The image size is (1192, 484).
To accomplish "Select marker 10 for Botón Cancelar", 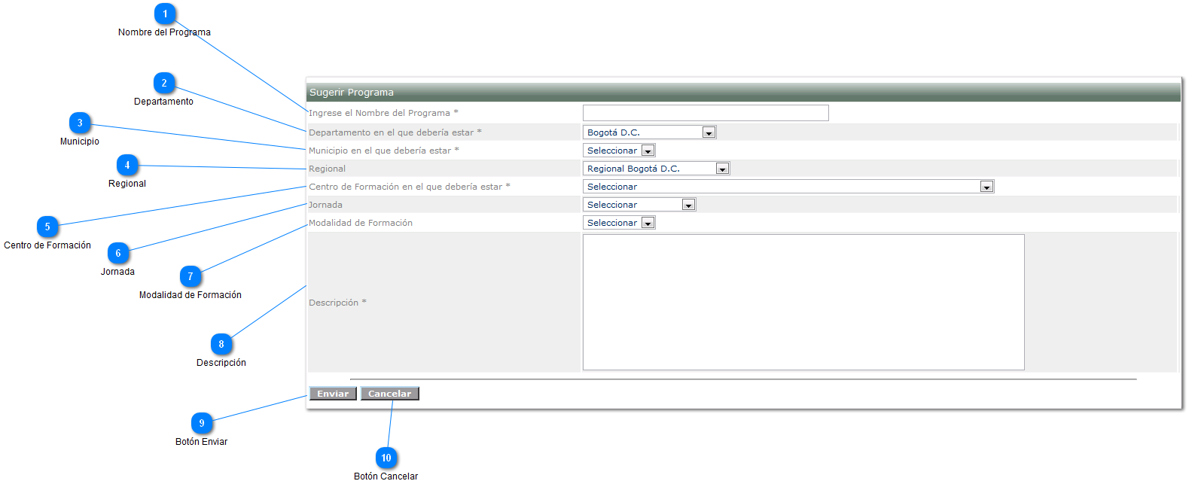I will coord(386,458).
